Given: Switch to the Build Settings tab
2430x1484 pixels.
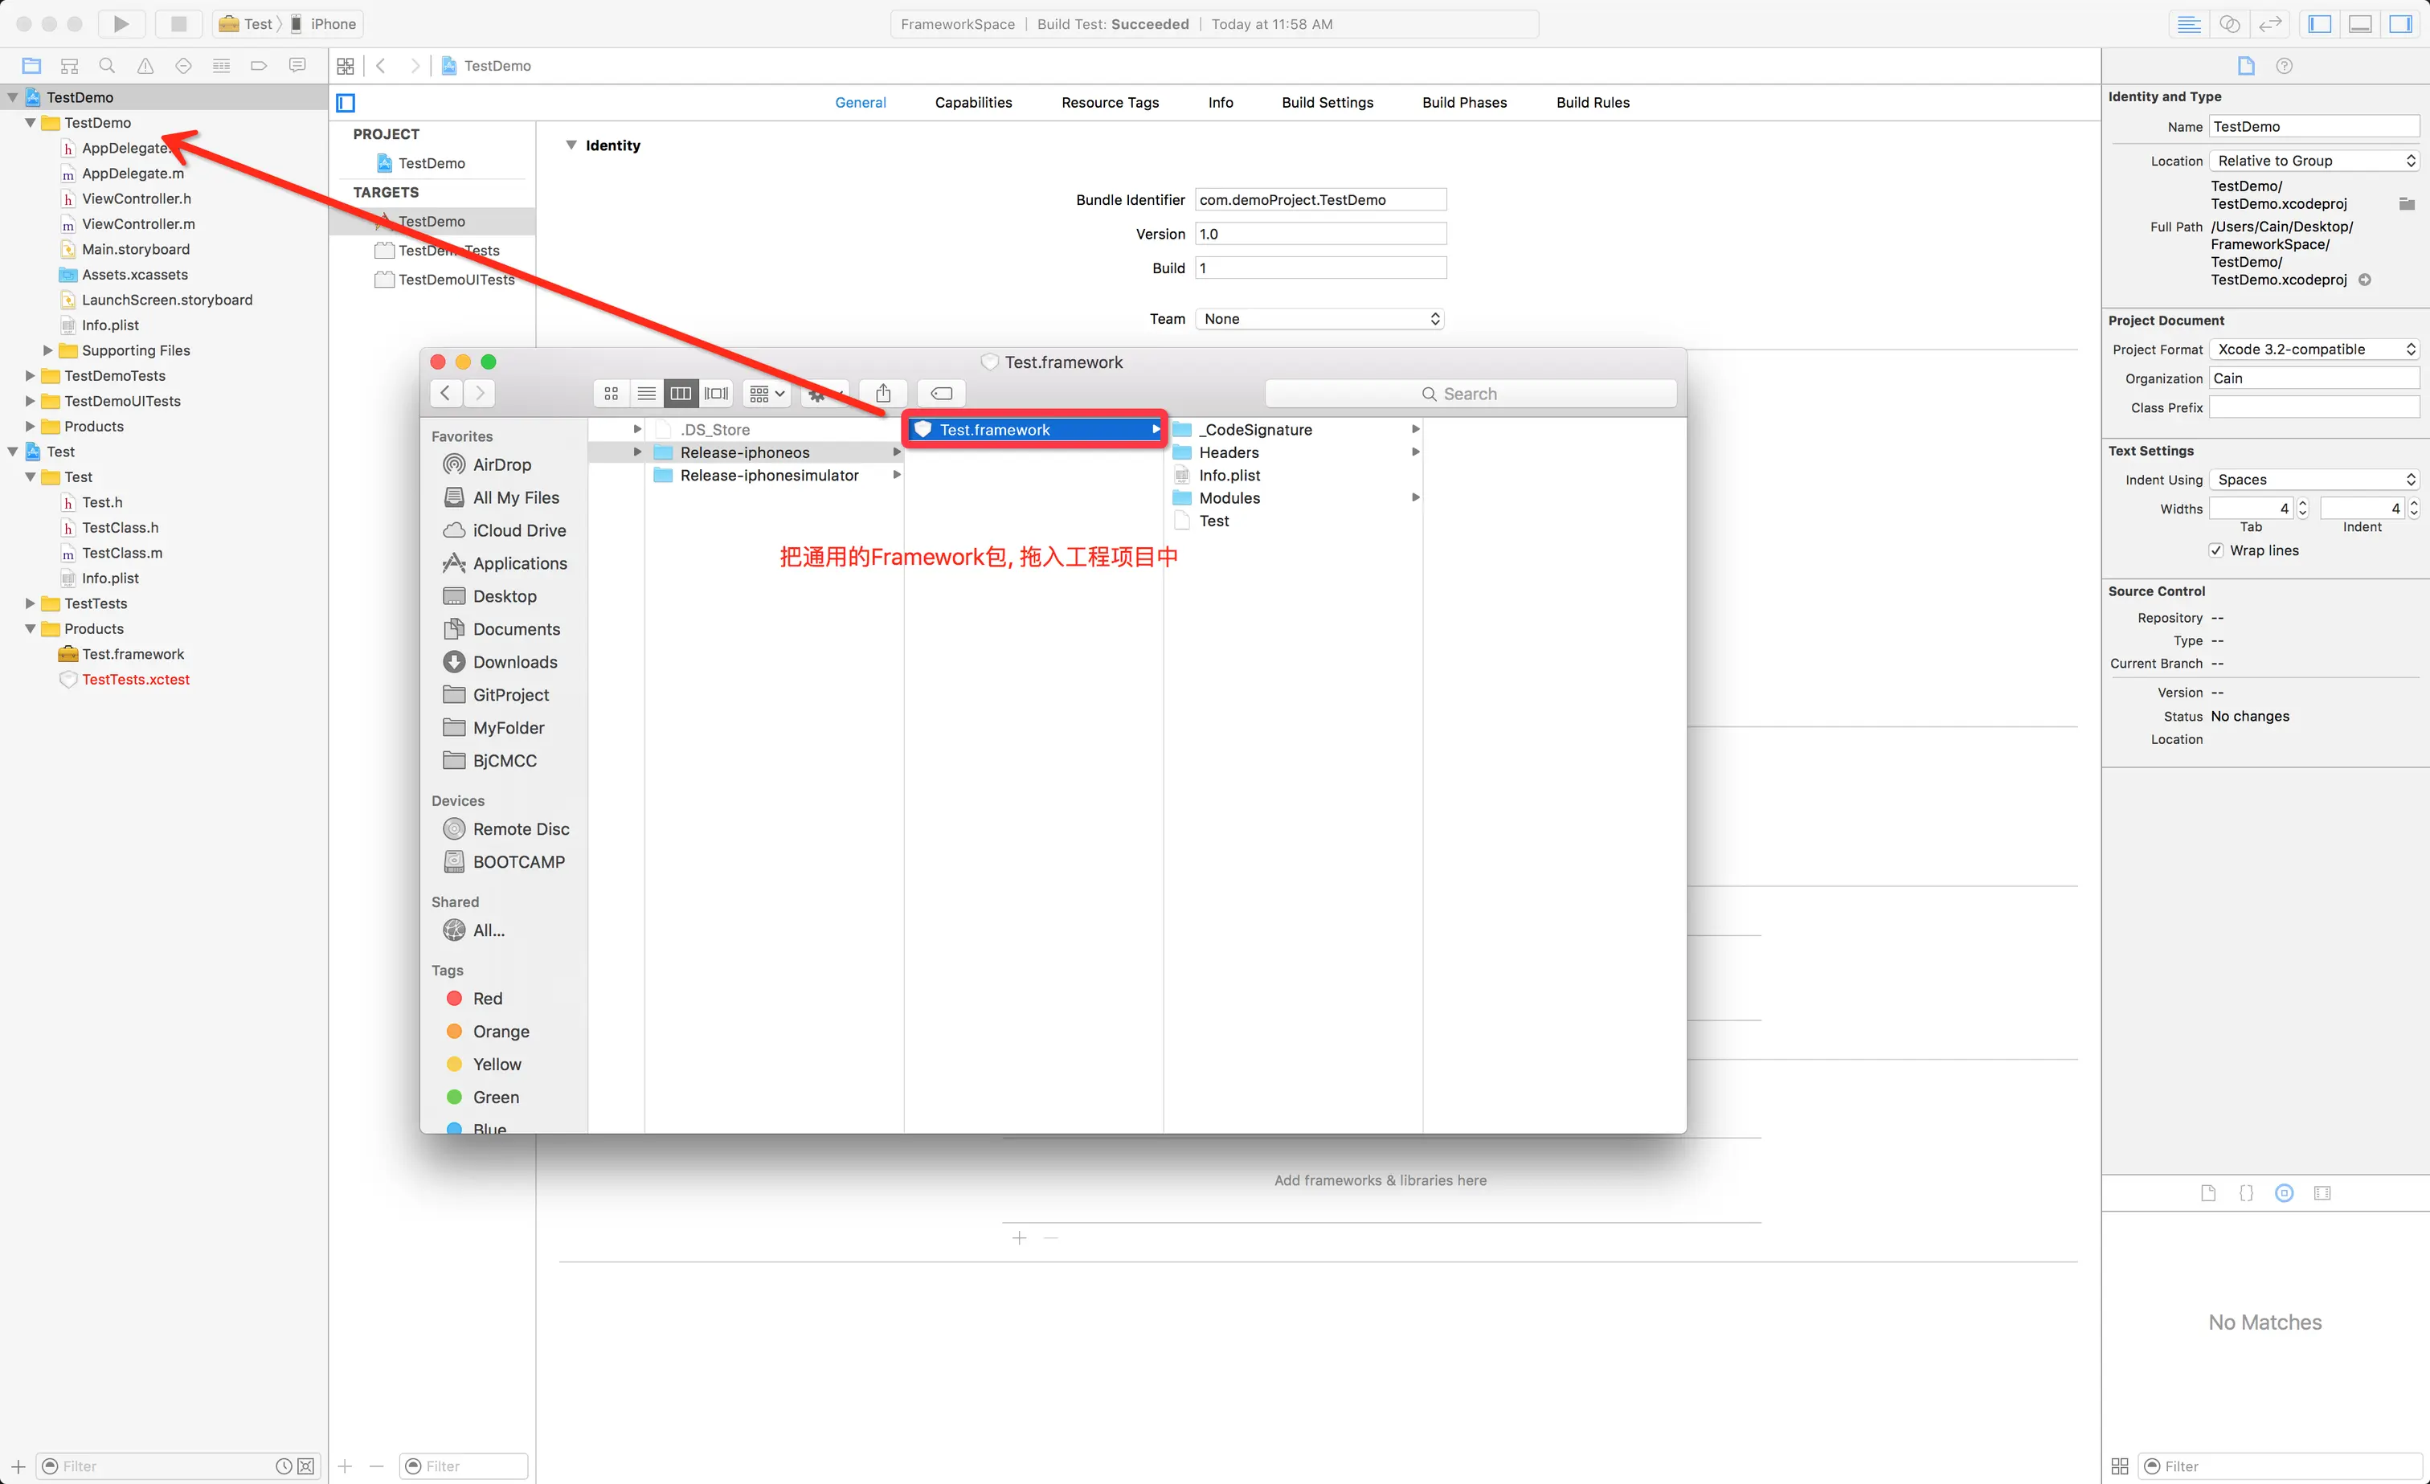Looking at the screenshot, I should (1327, 103).
